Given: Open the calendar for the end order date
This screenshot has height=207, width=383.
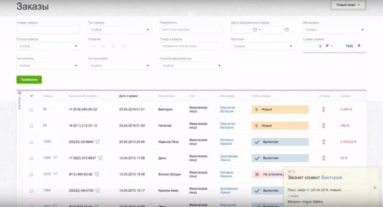Looking at the screenshot, I should (x=287, y=30).
